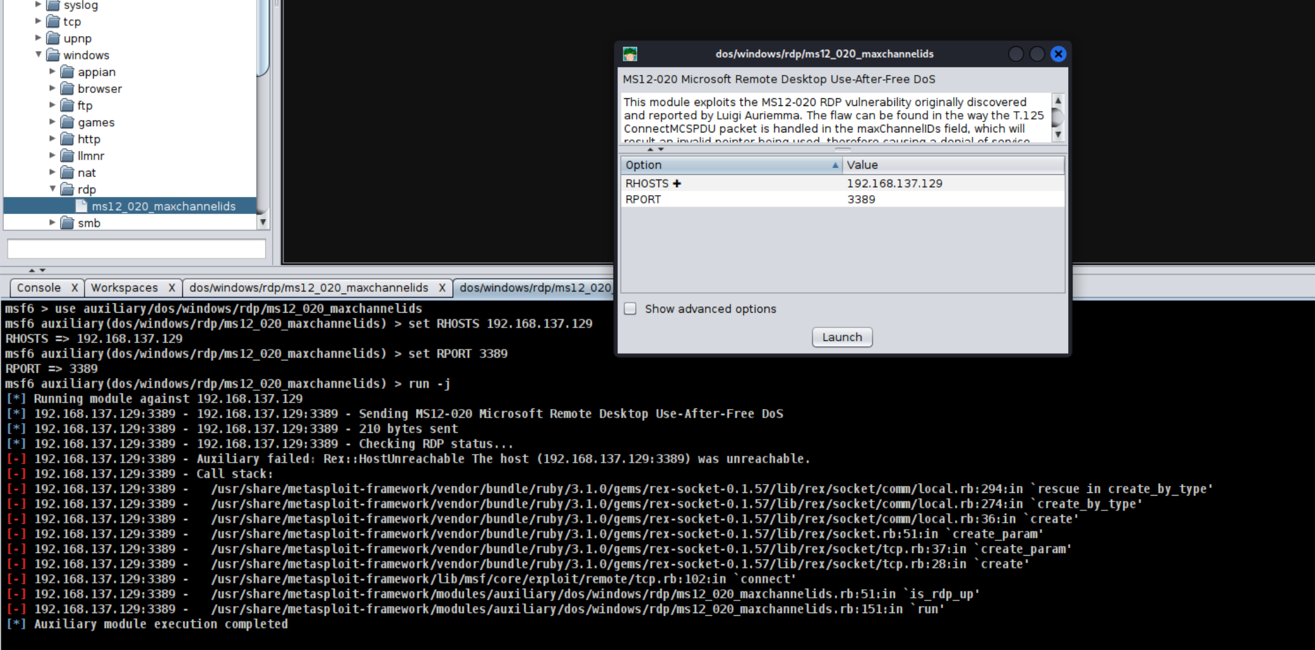Expand the llmnr tree node
The image size is (1315, 650).
pyautogui.click(x=52, y=155)
